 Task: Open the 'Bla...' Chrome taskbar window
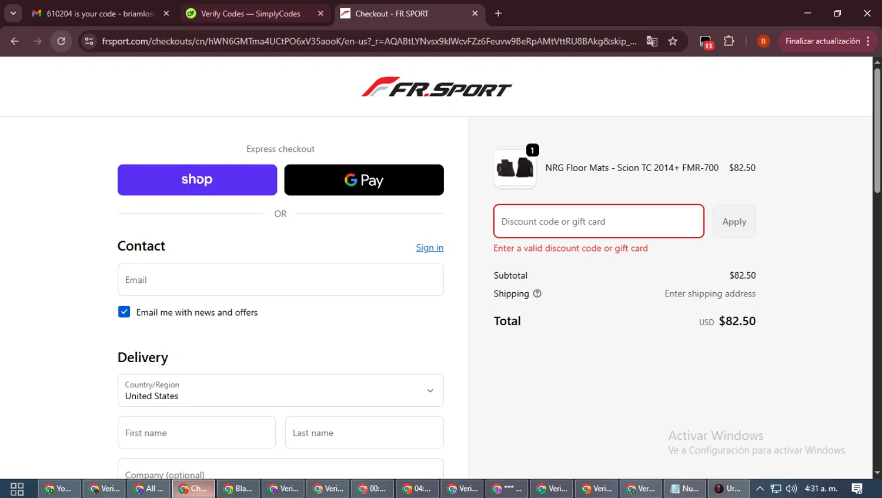point(238,489)
